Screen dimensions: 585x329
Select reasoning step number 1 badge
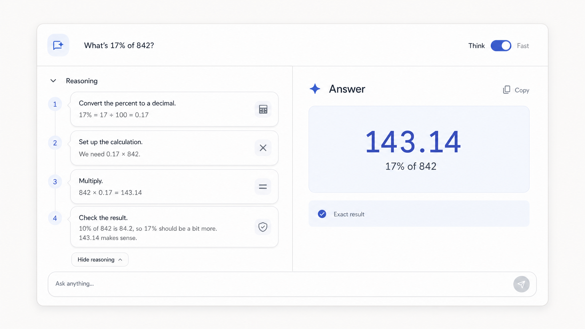click(55, 104)
